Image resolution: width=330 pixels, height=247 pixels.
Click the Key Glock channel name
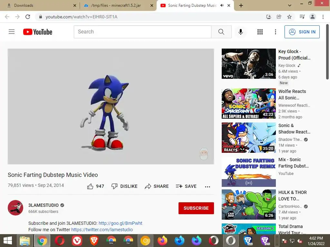[287, 66]
